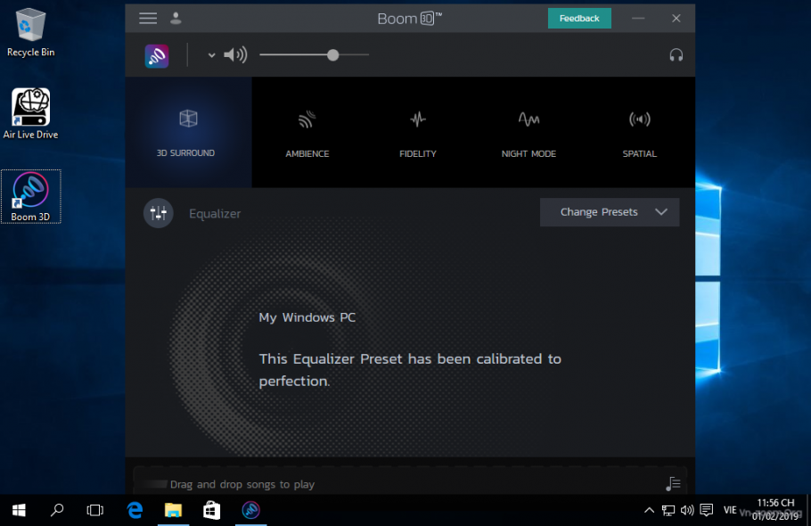Open taskbar Search magnifier
The width and height of the screenshot is (811, 526).
click(57, 511)
